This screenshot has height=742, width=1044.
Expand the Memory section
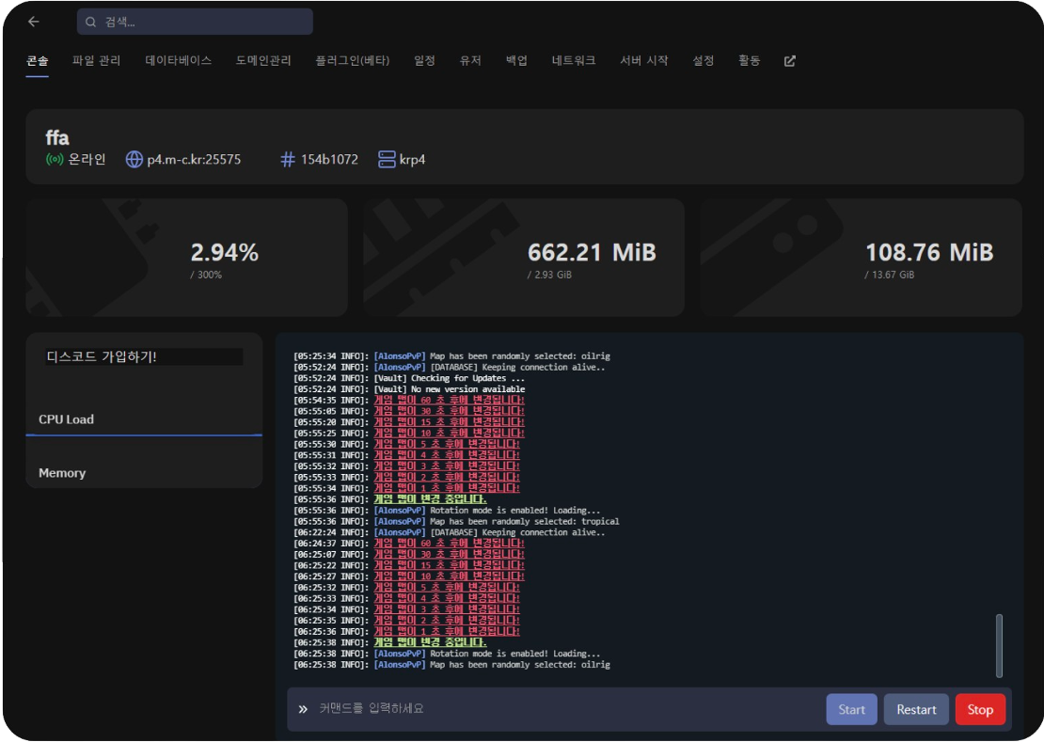(x=62, y=473)
